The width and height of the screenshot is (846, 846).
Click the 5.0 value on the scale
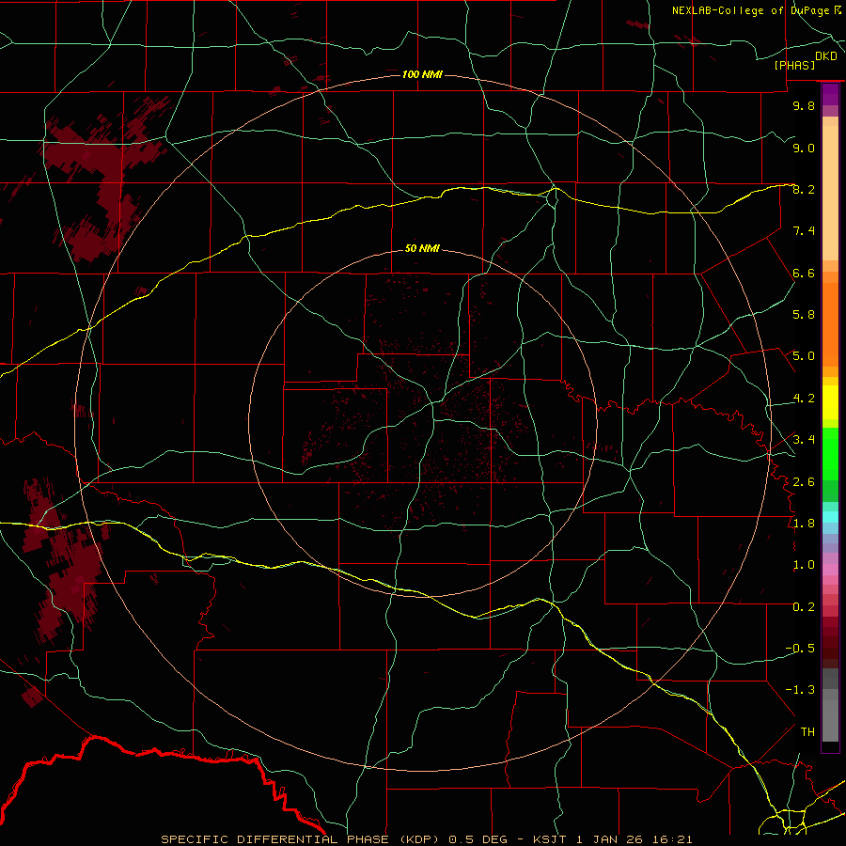click(804, 356)
